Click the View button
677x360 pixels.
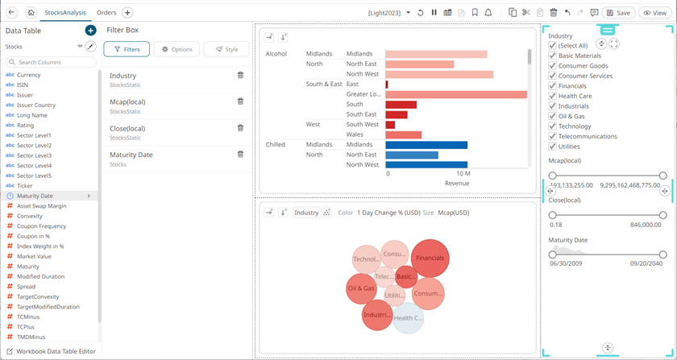coord(653,13)
